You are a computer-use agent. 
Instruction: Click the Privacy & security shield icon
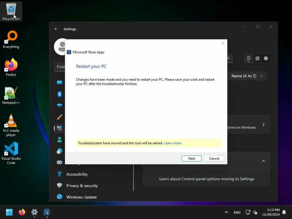60,185
